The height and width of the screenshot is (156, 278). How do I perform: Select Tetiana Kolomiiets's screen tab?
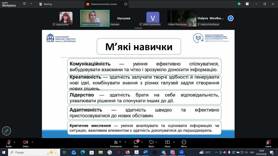[x=103, y=4]
